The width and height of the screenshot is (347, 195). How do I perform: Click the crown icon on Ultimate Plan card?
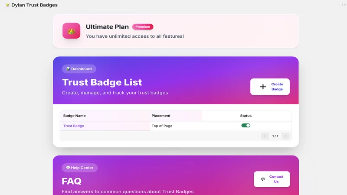[x=71, y=31]
